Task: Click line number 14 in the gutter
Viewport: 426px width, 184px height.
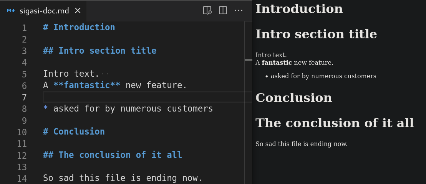Action: (x=22, y=178)
